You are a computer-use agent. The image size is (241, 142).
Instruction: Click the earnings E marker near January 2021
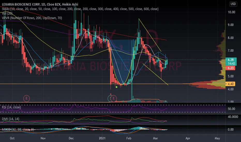pyautogui.click(x=114, y=98)
